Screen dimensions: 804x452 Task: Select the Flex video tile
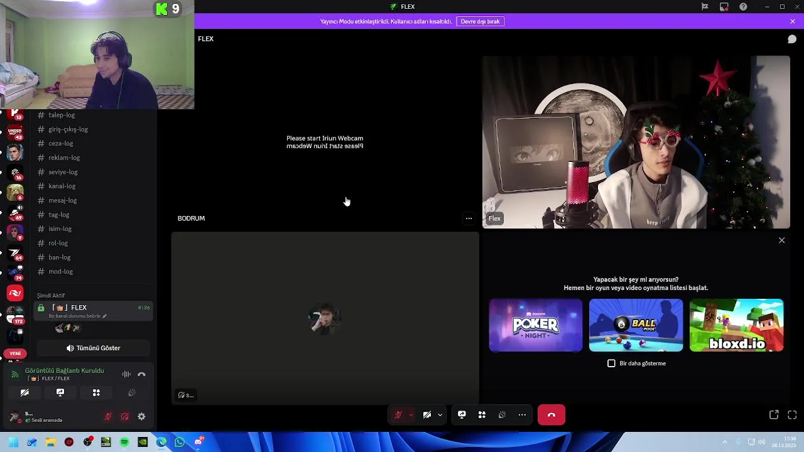pos(636,142)
